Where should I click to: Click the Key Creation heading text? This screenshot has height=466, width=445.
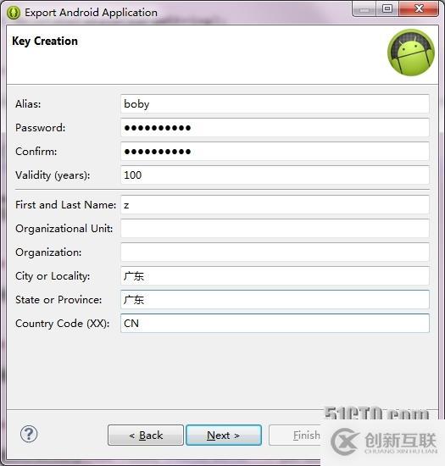[45, 41]
